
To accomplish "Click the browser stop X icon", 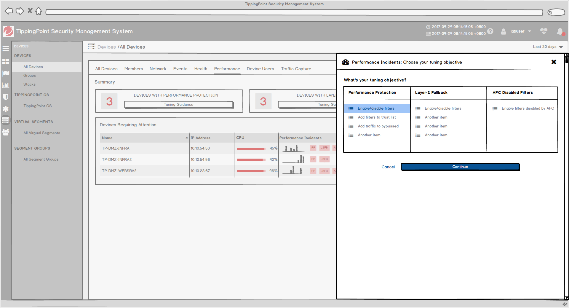I will 30,11.
